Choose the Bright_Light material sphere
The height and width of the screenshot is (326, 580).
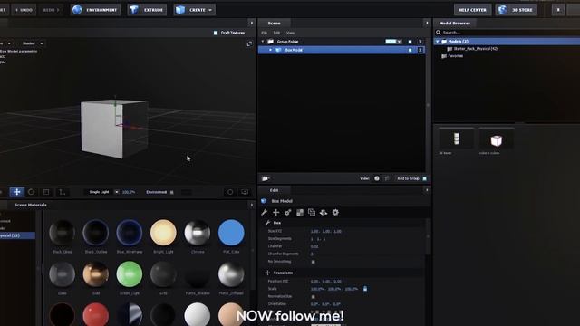pyautogui.click(x=163, y=233)
